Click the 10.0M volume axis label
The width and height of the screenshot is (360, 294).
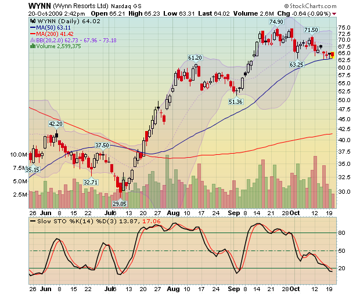pos(19,155)
